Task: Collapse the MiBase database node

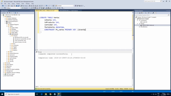Action: point(5,23)
